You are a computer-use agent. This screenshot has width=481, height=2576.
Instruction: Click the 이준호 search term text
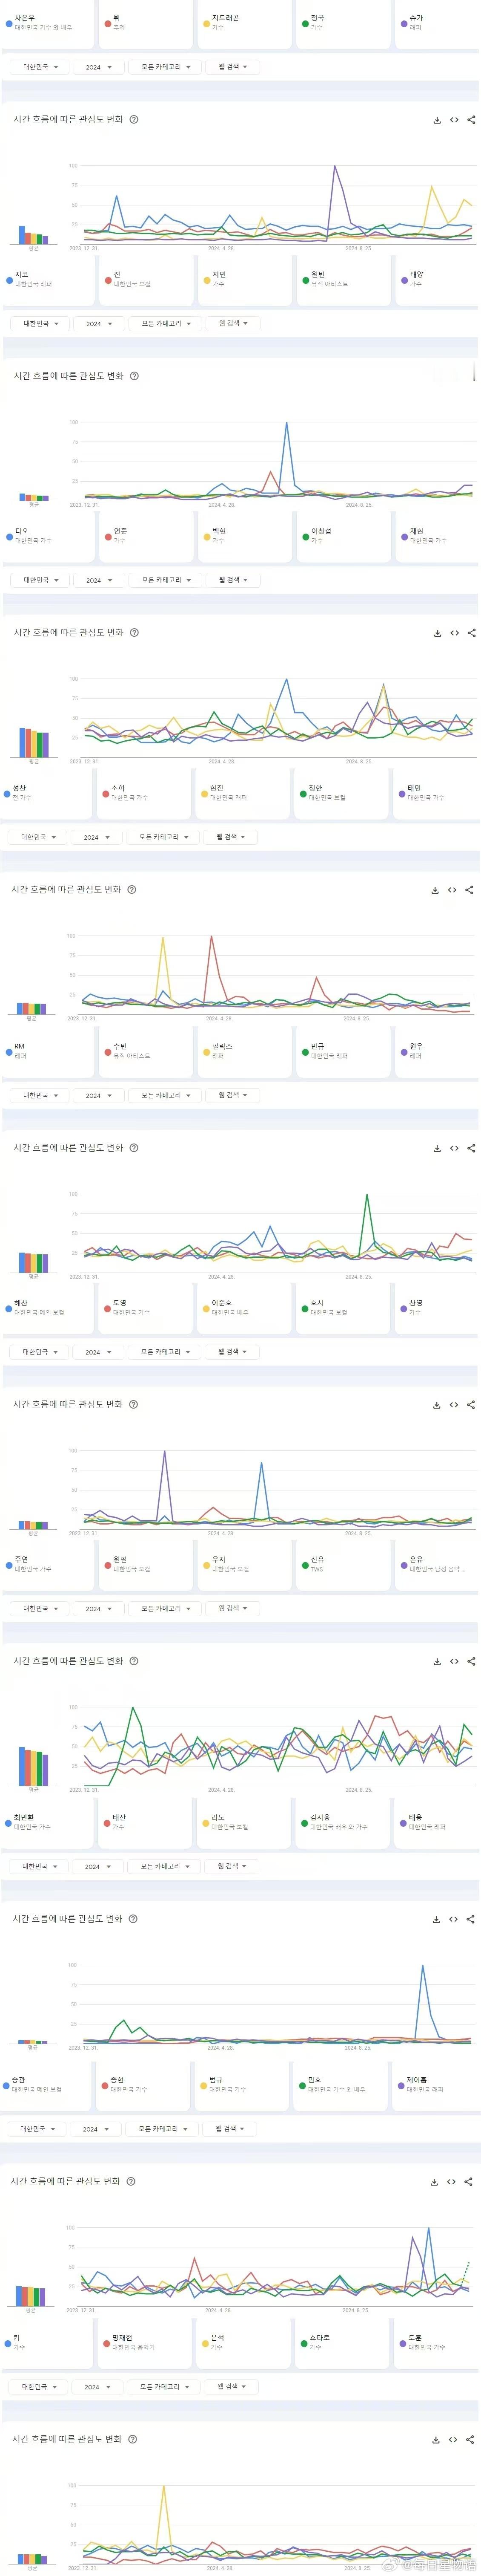point(221,1303)
